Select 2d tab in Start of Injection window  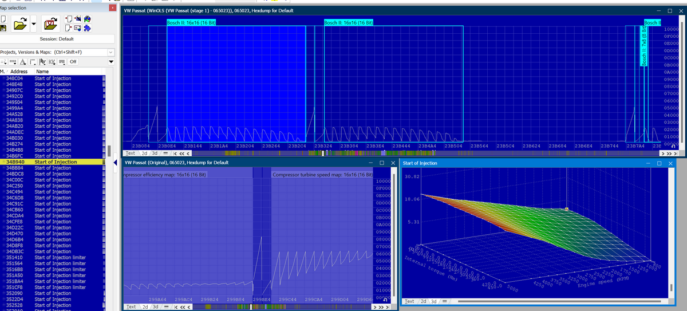click(424, 301)
